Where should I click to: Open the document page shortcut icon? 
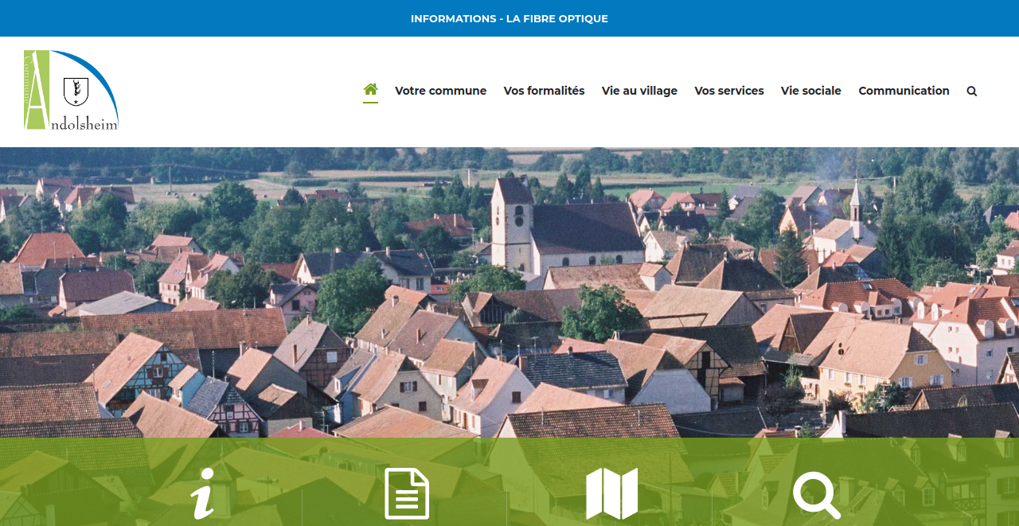(407, 493)
